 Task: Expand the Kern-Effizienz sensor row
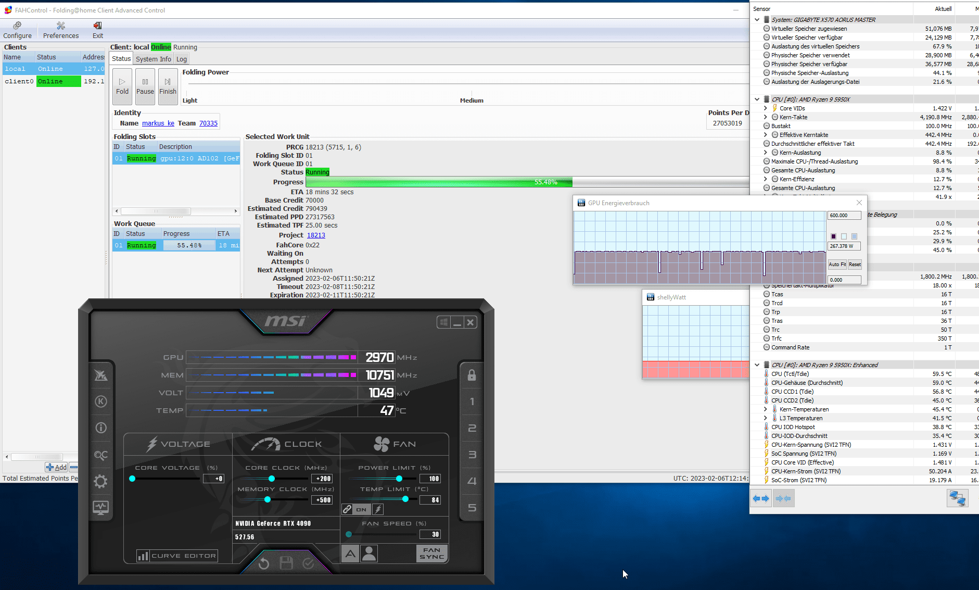766,179
